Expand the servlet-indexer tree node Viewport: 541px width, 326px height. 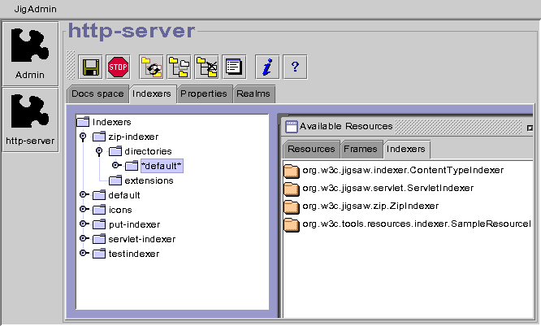coord(83,239)
